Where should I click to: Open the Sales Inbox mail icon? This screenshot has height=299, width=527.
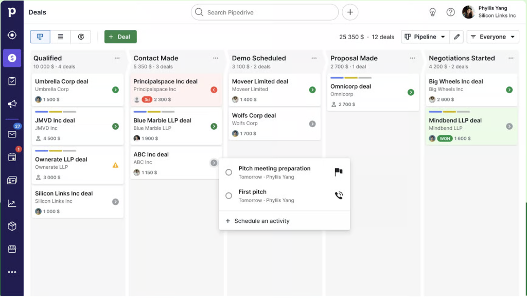point(12,134)
